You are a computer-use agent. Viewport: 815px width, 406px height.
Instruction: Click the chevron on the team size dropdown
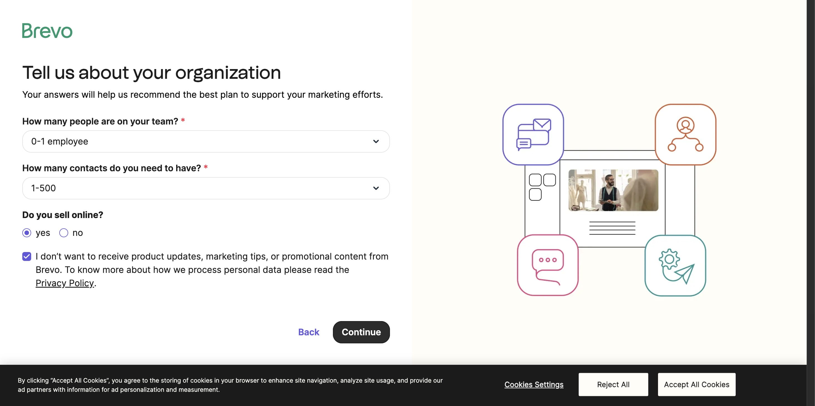[x=376, y=141]
